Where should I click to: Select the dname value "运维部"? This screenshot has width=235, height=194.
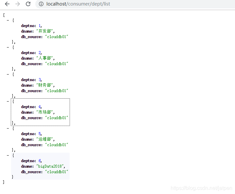pos(45,139)
